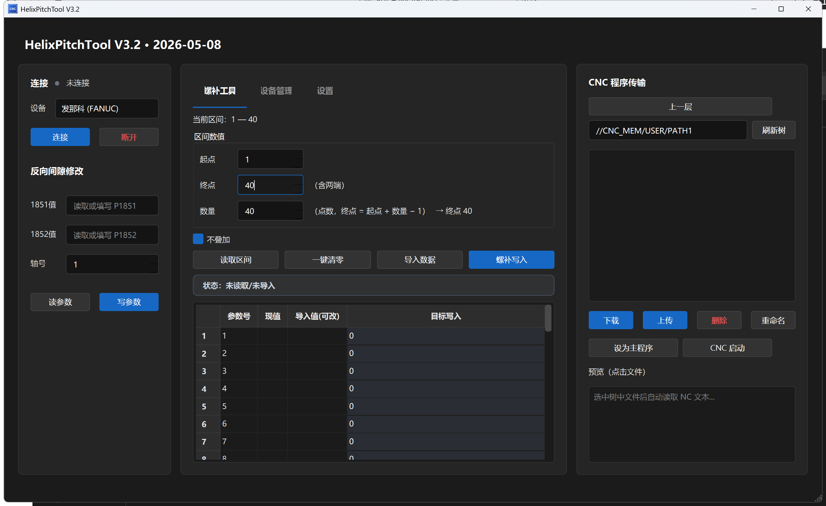Screen dimensions: 826x506
Task: Increase the 轴号 value with up stepper
Action: click(x=154, y=260)
